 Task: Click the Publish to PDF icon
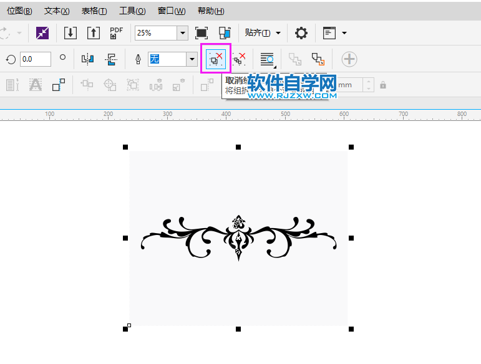coord(116,33)
